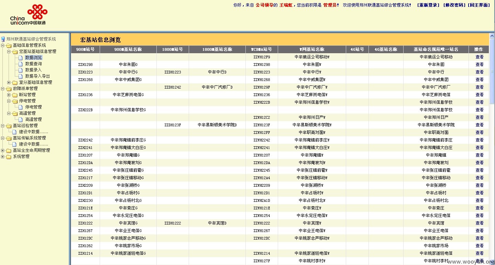Click 查看 for the 中牟朱固 row
Viewport: 495px width, 265px height.
click(x=479, y=65)
